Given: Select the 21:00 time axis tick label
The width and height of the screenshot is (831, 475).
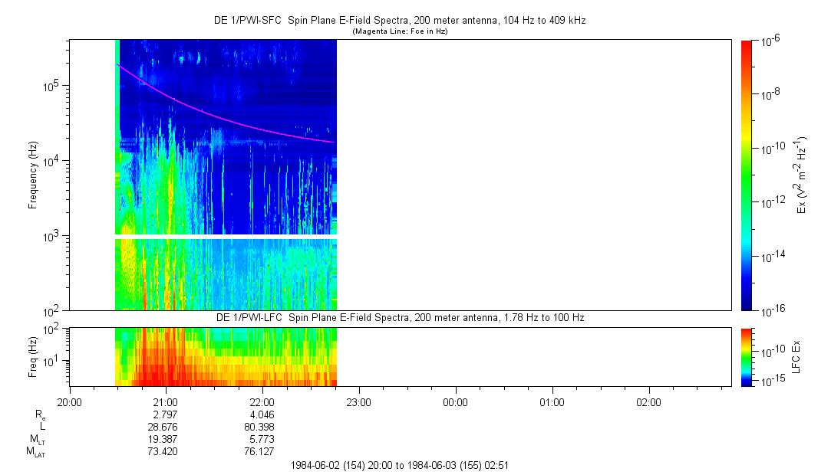Looking at the screenshot, I should (x=166, y=401).
